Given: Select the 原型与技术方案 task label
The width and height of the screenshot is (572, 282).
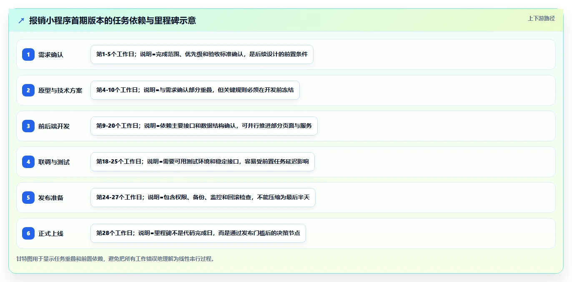Looking at the screenshot, I should point(60,90).
